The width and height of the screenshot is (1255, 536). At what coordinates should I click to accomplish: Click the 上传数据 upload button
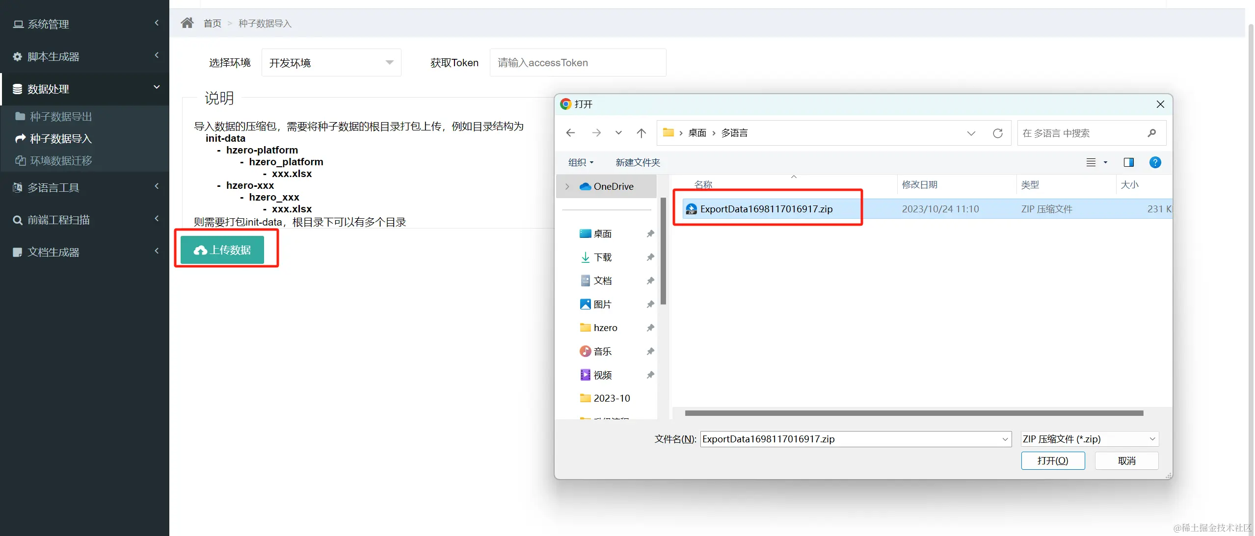point(222,250)
